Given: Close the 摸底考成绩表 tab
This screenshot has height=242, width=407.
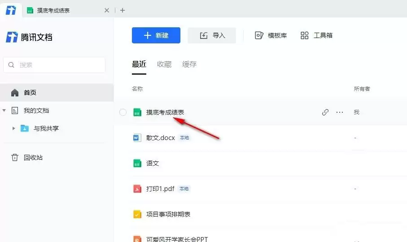Looking at the screenshot, I should coord(107,10).
